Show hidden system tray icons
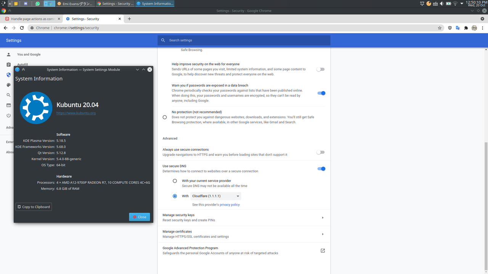488x274 pixels. tap(462, 3)
